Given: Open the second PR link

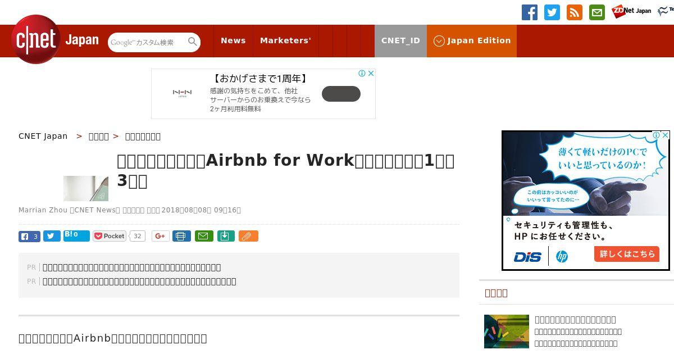Looking at the screenshot, I should click(139, 282).
